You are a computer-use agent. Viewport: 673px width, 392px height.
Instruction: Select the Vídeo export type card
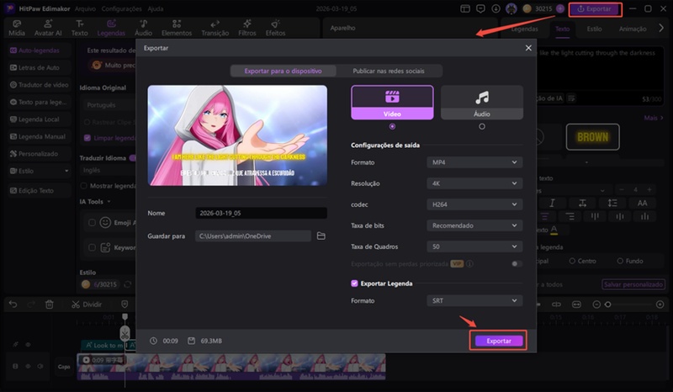pyautogui.click(x=392, y=102)
